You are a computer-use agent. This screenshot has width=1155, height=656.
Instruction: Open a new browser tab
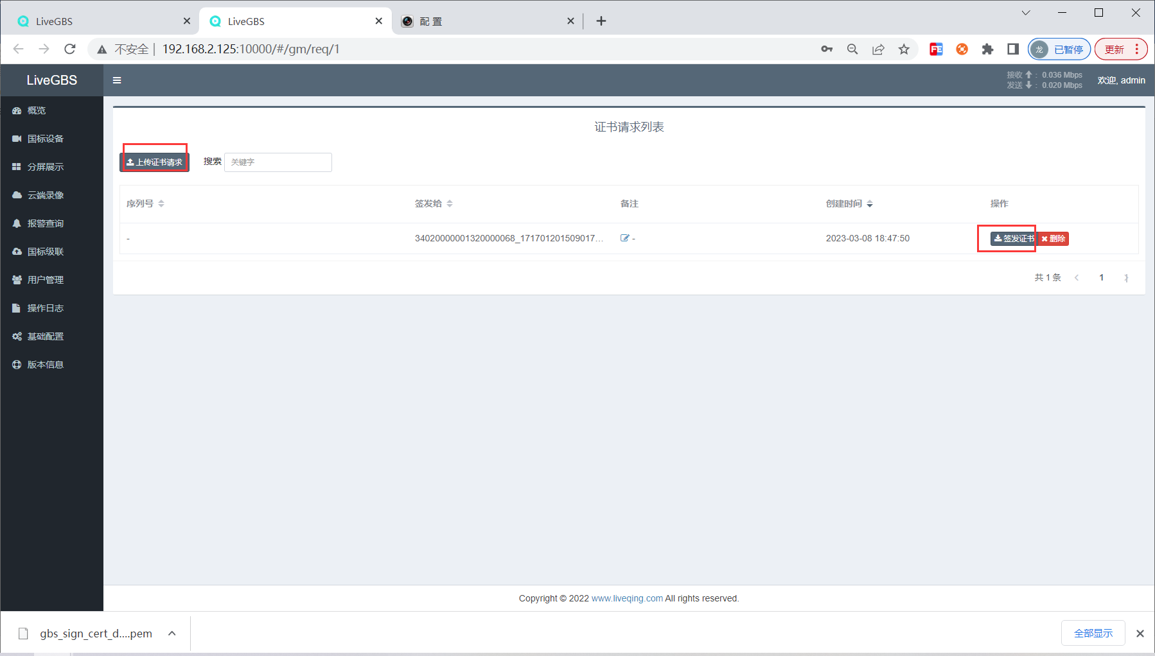click(601, 21)
